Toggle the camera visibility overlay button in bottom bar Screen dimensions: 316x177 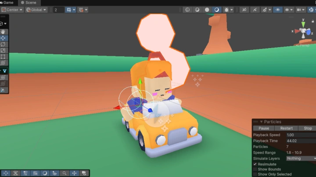pos(84,173)
